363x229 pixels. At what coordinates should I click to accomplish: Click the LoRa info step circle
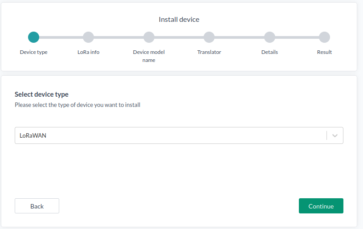coord(88,37)
